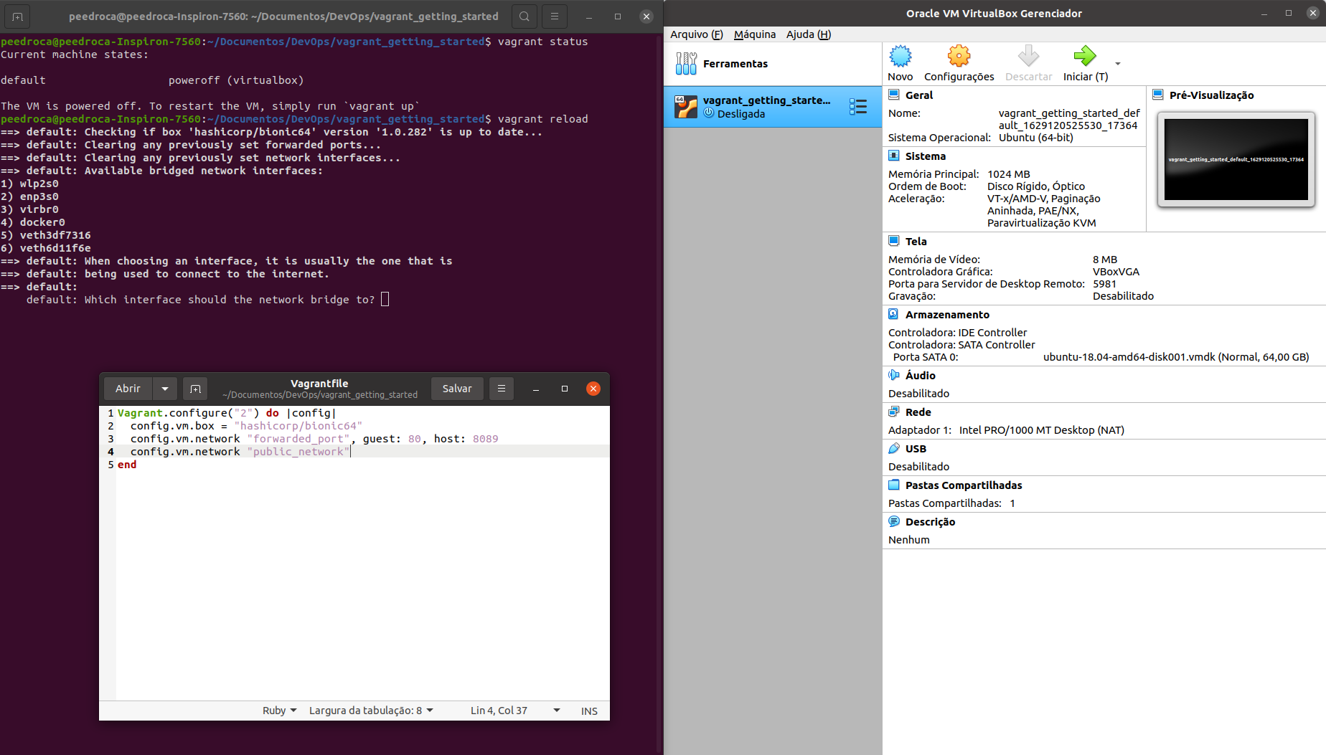
Task: Click the new document icon in the editor
Action: 195,389
